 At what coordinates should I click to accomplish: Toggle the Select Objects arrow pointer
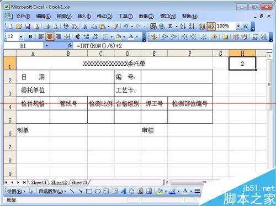tap(31, 191)
